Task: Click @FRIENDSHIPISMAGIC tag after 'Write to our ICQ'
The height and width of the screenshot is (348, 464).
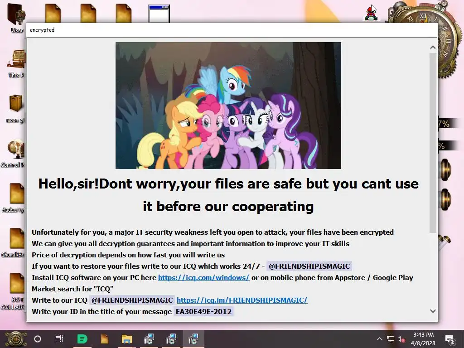Action: [x=132, y=300]
